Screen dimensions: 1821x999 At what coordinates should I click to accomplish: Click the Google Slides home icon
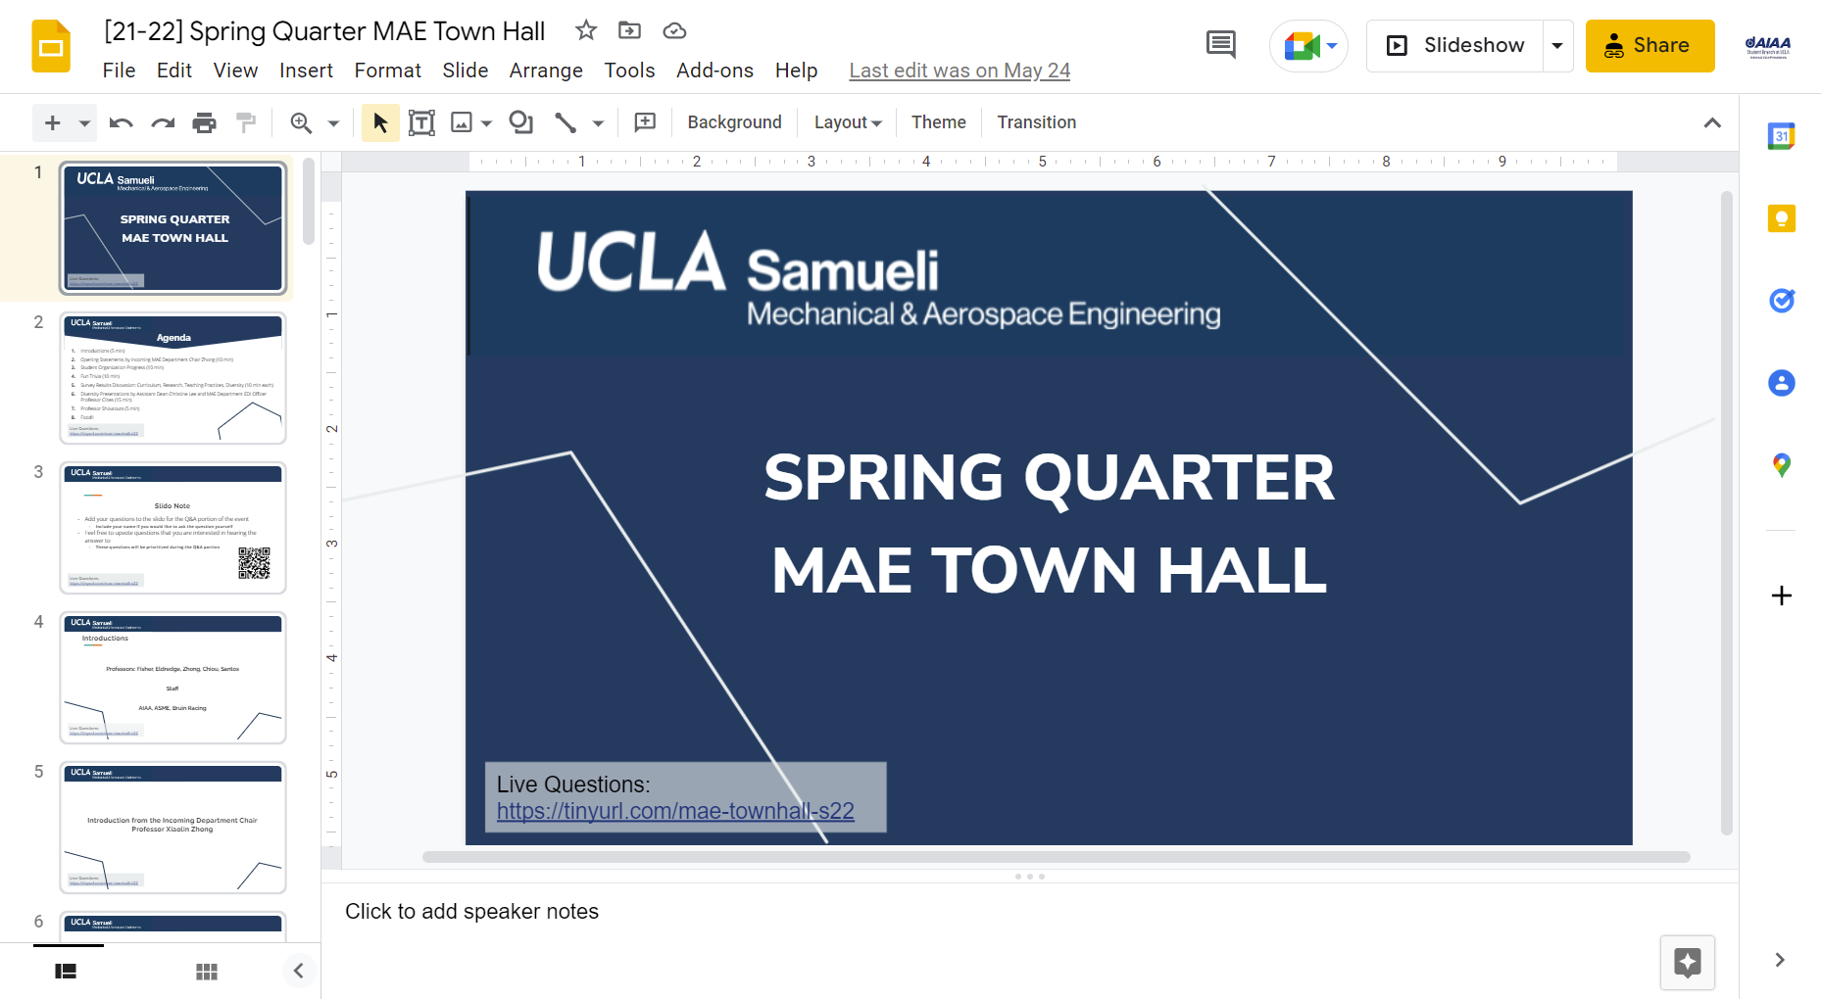tap(51, 46)
